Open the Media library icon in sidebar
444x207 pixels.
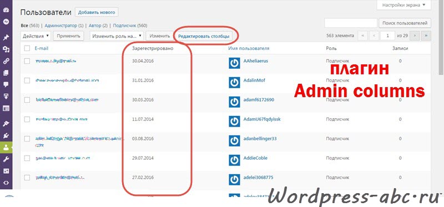pos(6,49)
